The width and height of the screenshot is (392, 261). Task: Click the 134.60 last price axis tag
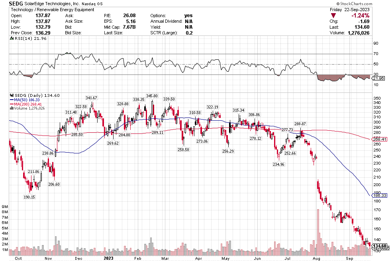(x=380, y=246)
